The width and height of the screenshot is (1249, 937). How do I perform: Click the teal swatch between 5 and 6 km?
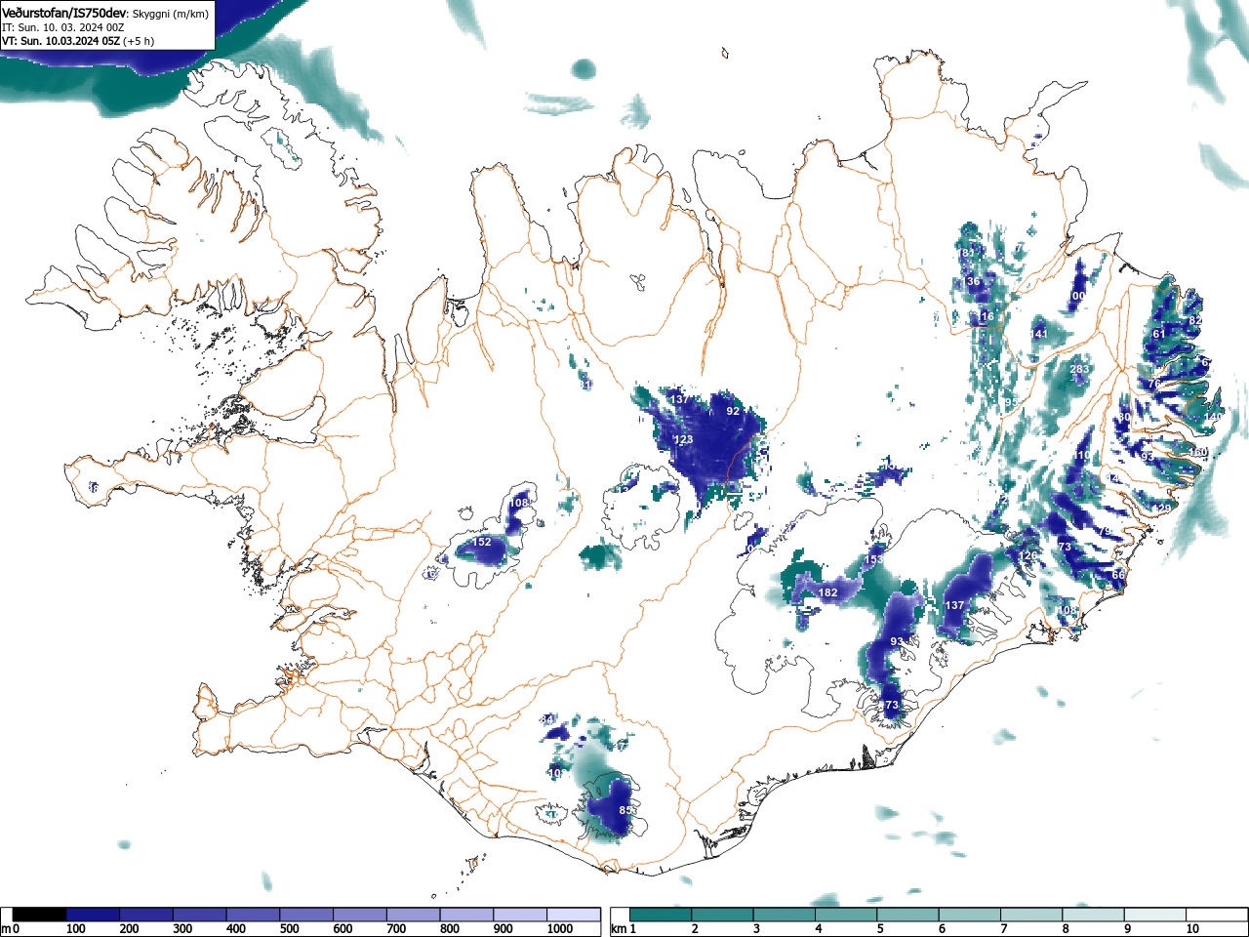[907, 915]
